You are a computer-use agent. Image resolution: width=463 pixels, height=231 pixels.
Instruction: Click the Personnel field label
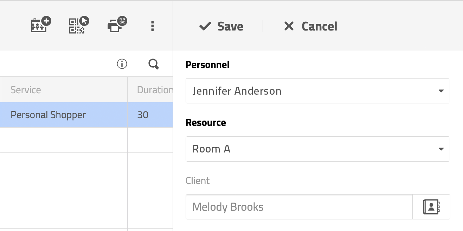[207, 65]
